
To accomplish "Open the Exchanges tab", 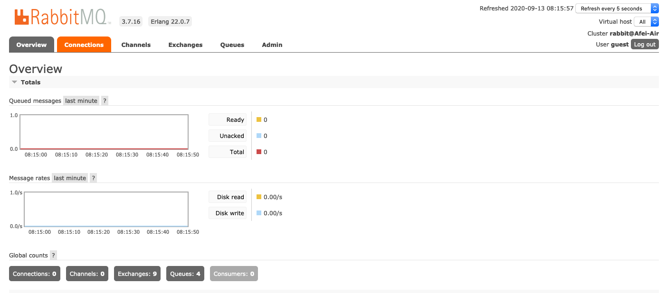I will (185, 45).
